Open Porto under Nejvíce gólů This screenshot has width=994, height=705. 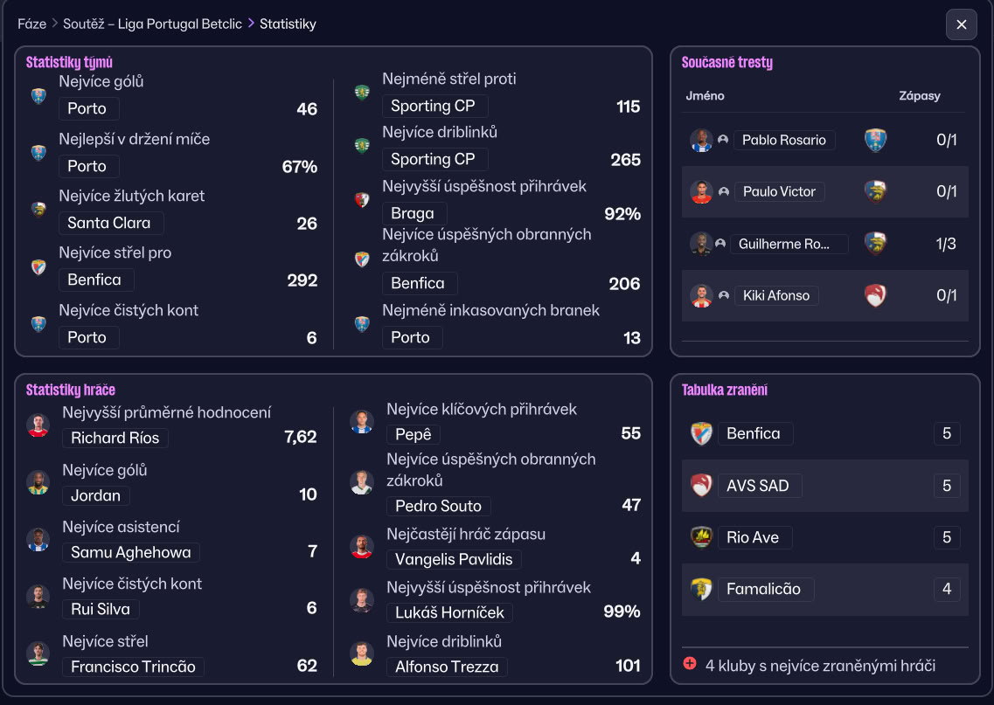89,108
